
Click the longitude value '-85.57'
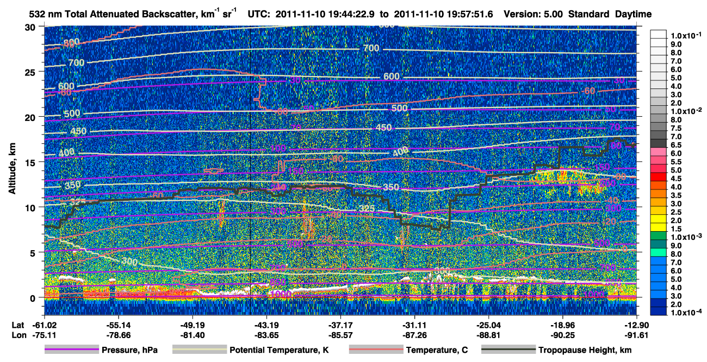pyautogui.click(x=340, y=335)
